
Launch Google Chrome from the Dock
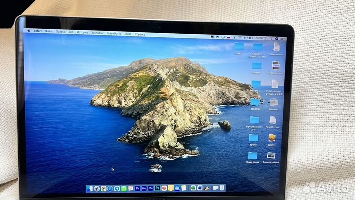(x=104, y=189)
